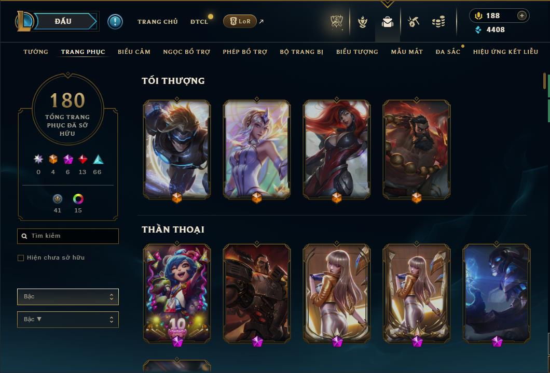Switch to the TƯỚNG tab
The image size is (550, 373).
coord(36,52)
